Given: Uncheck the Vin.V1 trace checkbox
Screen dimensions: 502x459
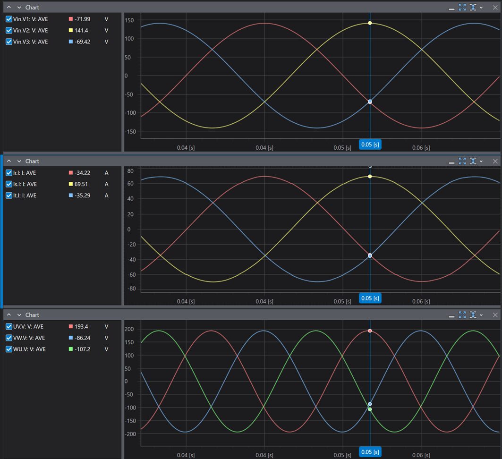Looking at the screenshot, I should point(9,19).
